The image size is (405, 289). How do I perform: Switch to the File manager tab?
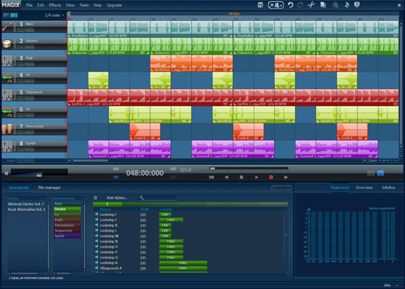(x=49, y=188)
